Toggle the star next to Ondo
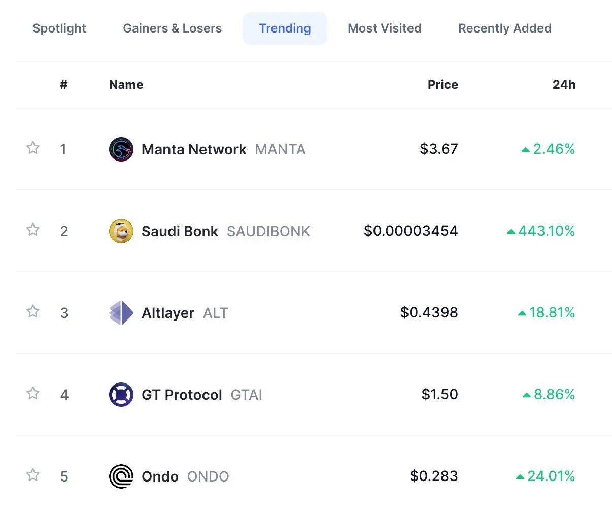The height and width of the screenshot is (512, 612). [x=33, y=475]
